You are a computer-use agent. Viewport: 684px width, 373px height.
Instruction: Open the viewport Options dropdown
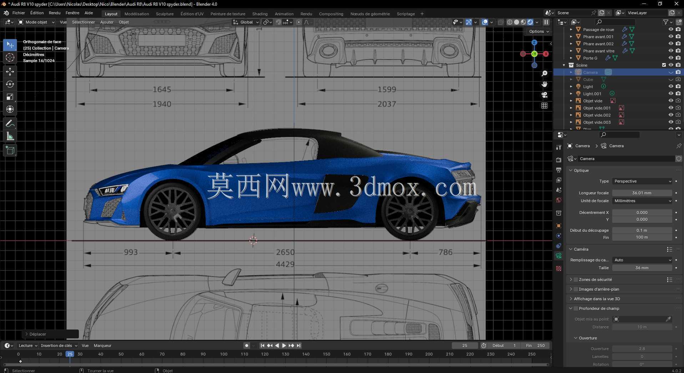tap(539, 31)
